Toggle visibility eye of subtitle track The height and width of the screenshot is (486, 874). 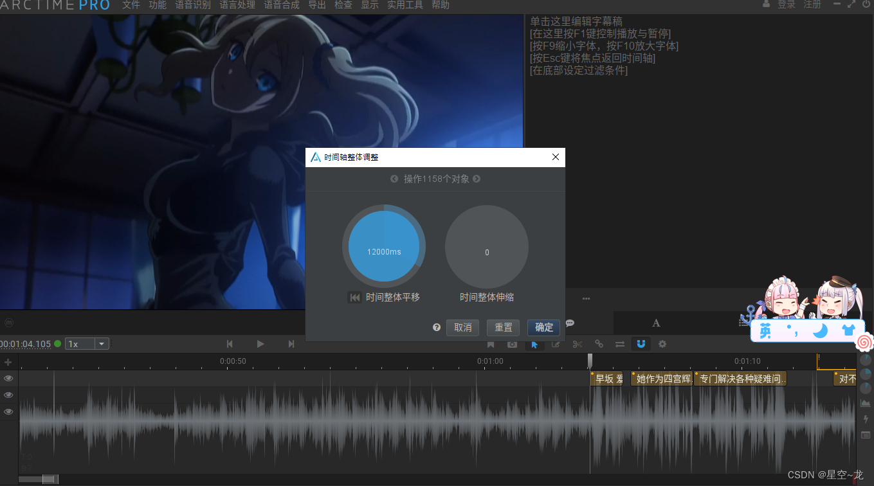pos(8,379)
